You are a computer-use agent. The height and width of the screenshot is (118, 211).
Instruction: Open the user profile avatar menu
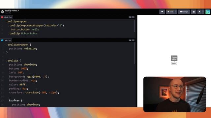208,12
